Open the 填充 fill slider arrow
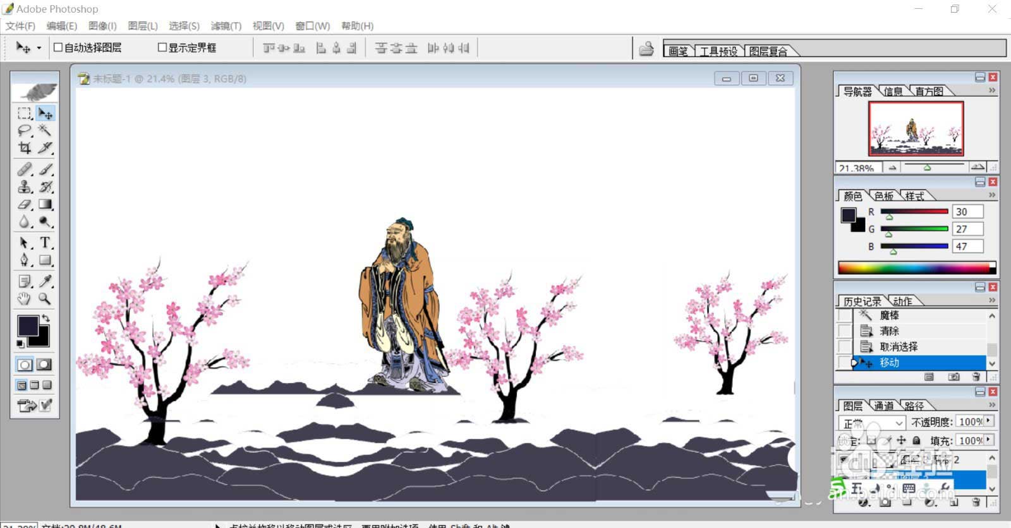 (989, 440)
